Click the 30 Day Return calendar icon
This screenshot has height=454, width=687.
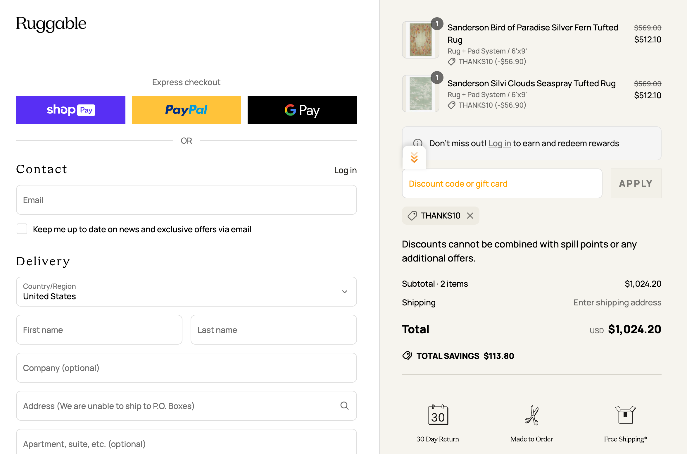click(x=438, y=415)
